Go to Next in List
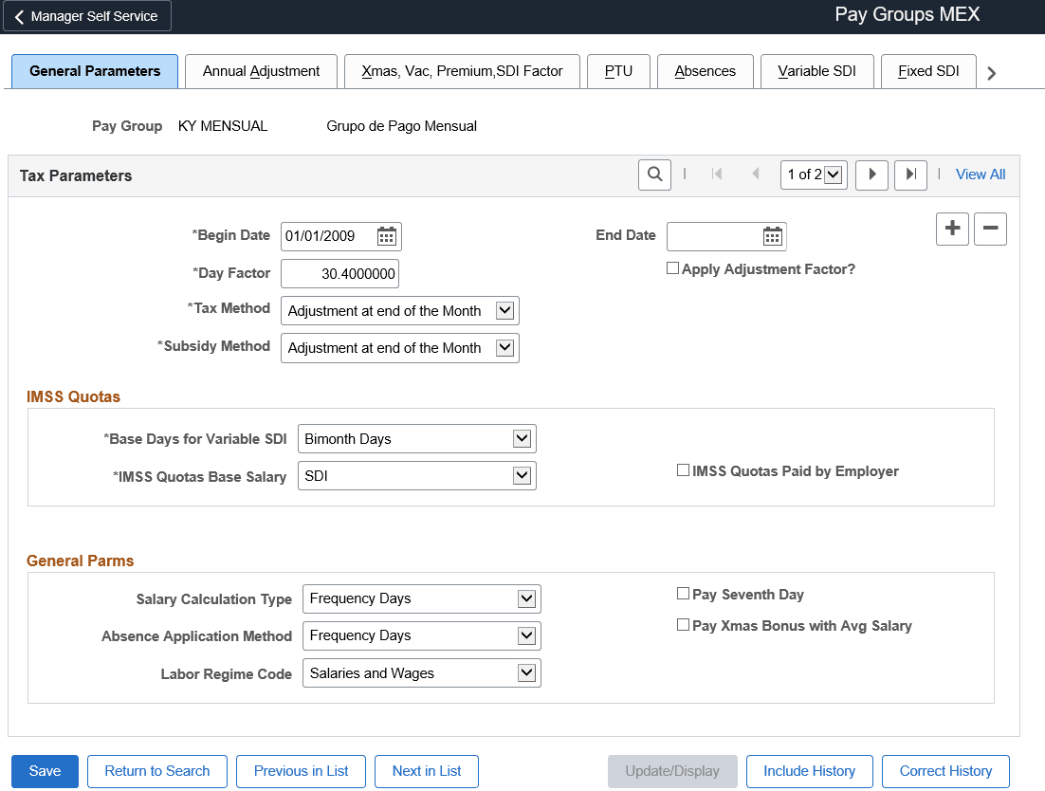 (x=427, y=771)
